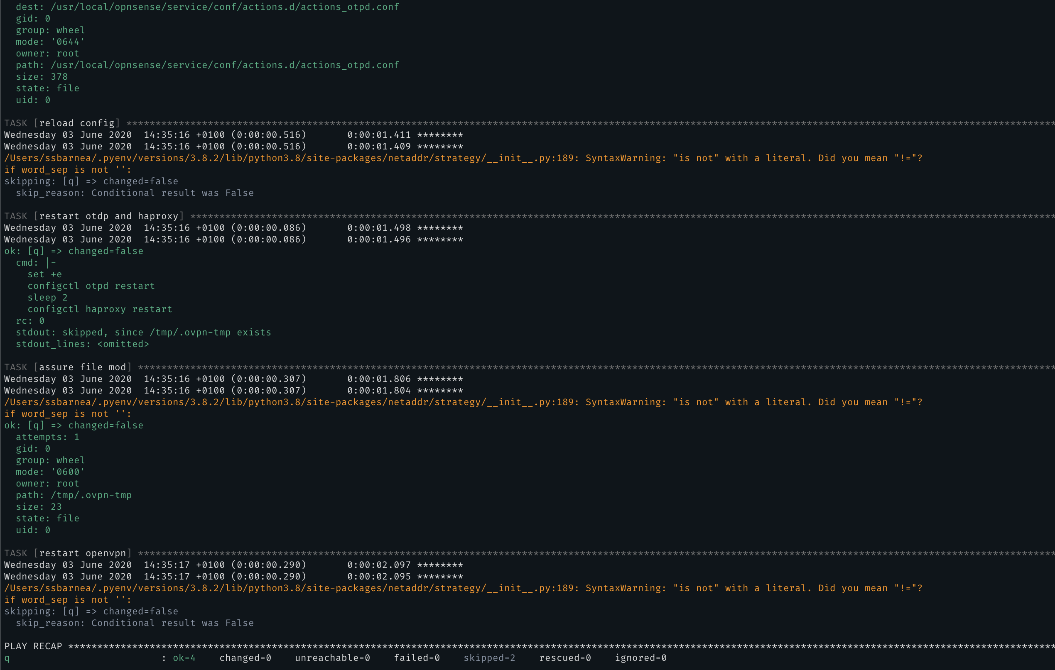This screenshot has height=670, width=1055.
Task: Click the skip_reason Conditional result was False text
Action: tap(135, 623)
